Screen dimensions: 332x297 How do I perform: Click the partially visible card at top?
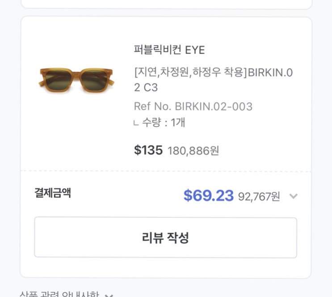pyautogui.click(x=165, y=4)
